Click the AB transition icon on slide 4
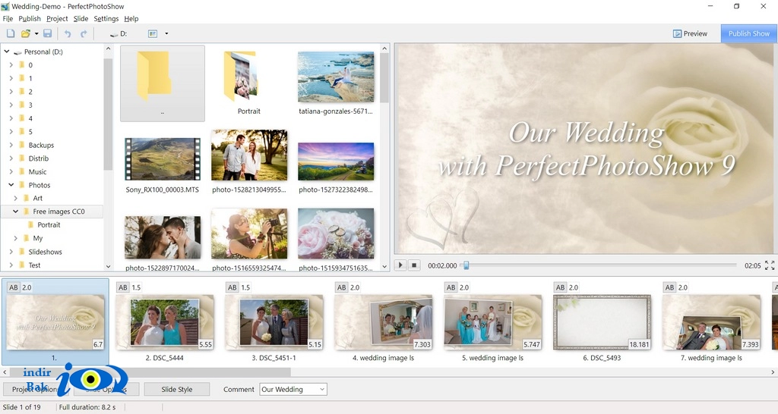The width and height of the screenshot is (778, 414). (x=341, y=287)
